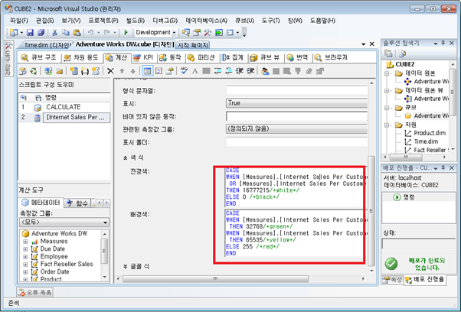This screenshot has width=461, height=312.
Task: Select the 함수 tab in calculation tools
Action: point(77,203)
